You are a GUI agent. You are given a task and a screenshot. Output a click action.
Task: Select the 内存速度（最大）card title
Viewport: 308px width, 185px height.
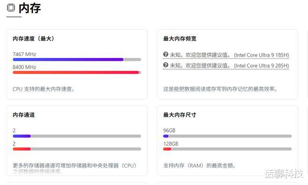click(34, 38)
